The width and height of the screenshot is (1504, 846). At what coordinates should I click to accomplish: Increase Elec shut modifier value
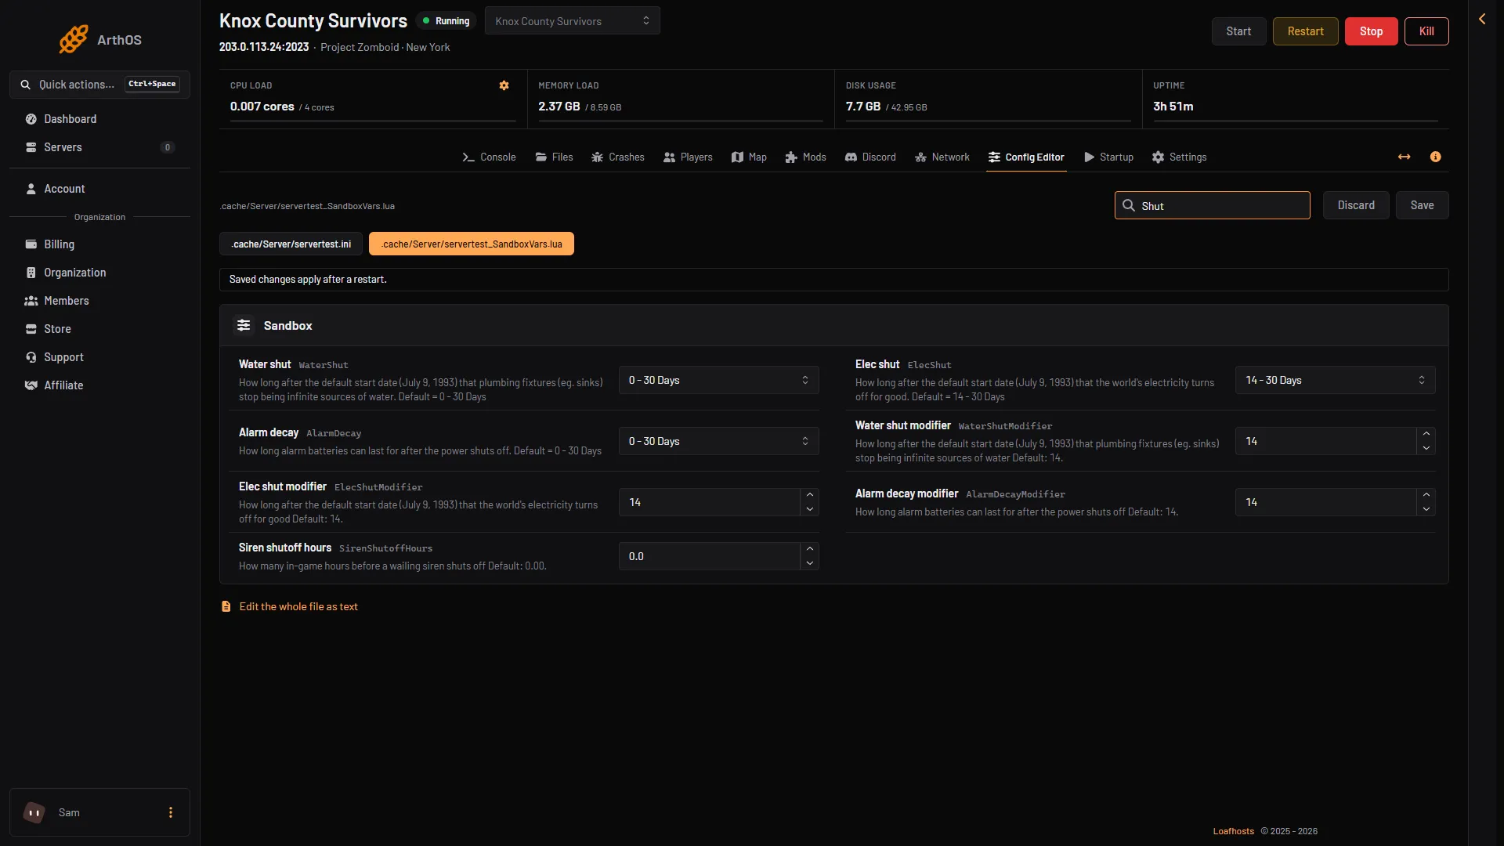point(810,495)
